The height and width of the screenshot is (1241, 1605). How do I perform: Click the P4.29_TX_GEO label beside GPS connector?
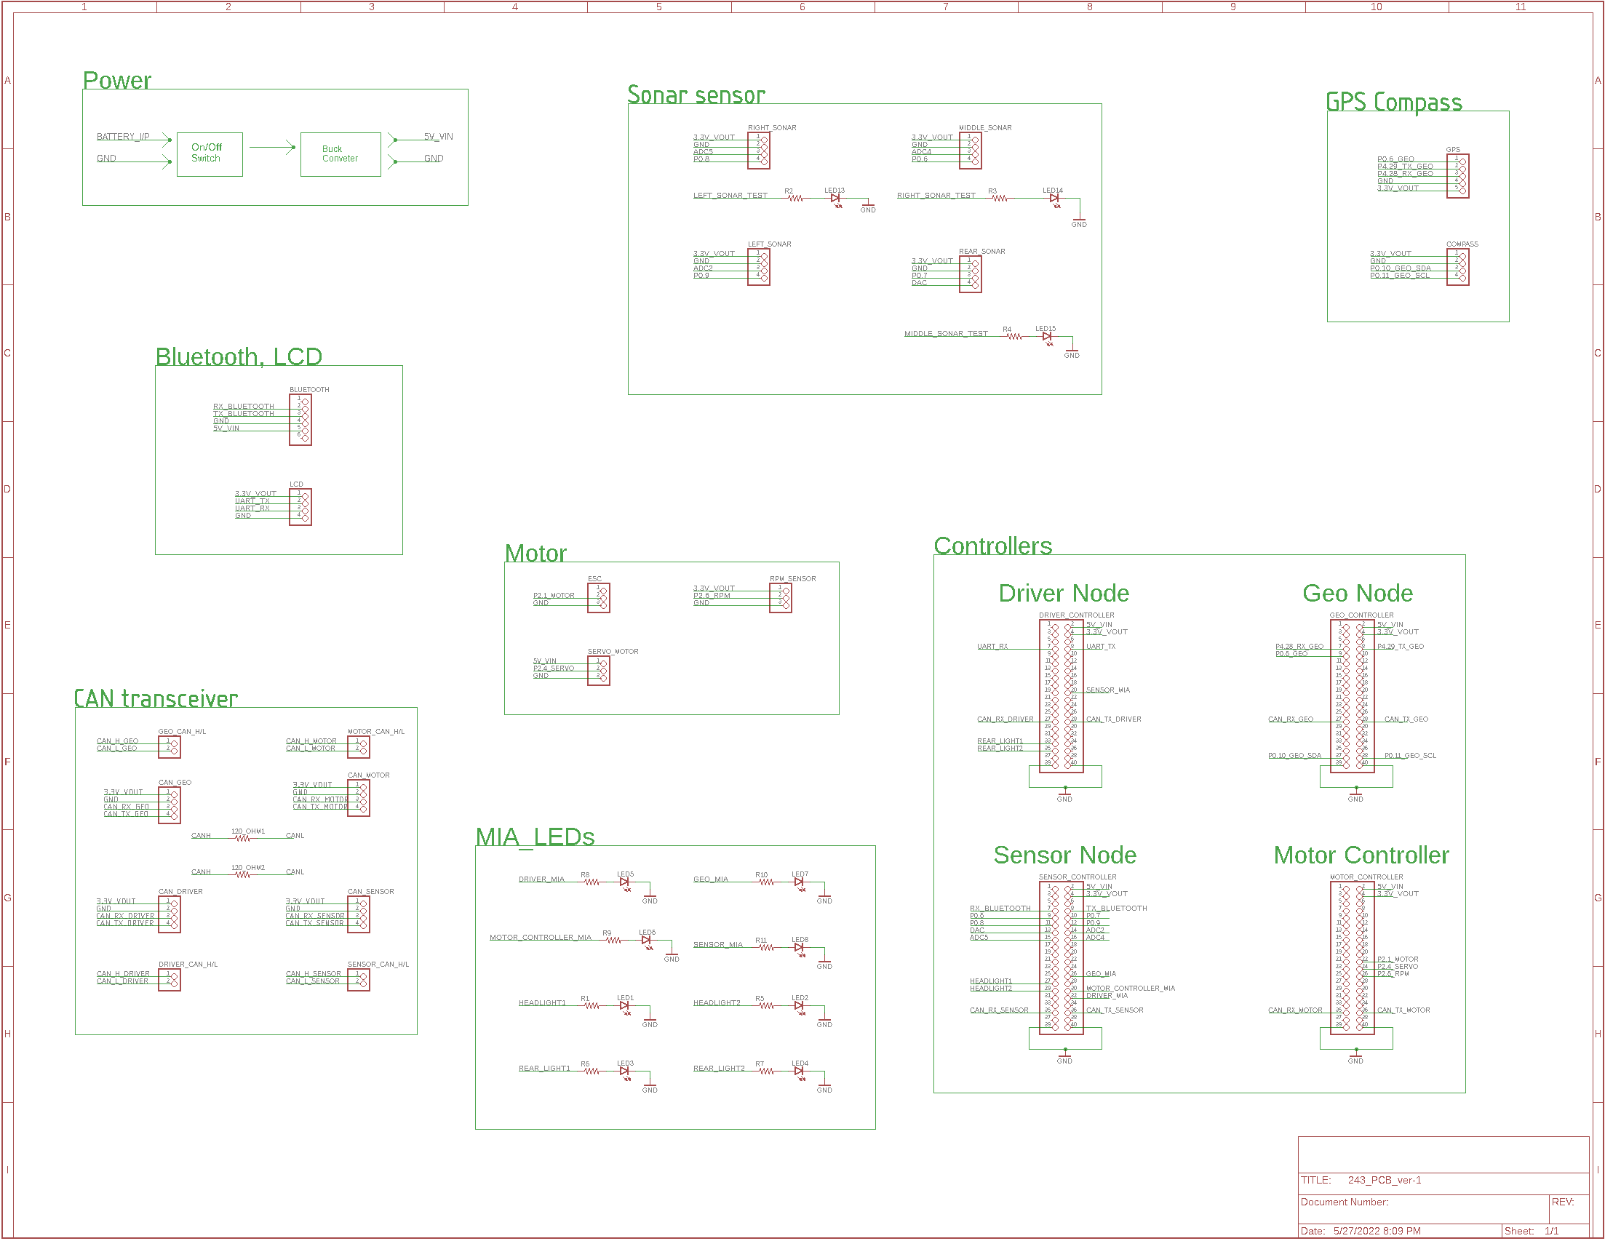coord(1405,167)
